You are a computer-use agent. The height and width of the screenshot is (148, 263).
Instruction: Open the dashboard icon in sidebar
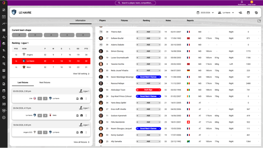pos(4,10)
